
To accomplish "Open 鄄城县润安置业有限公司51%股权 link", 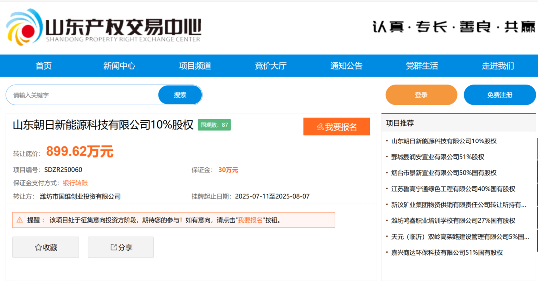I will pos(437,157).
